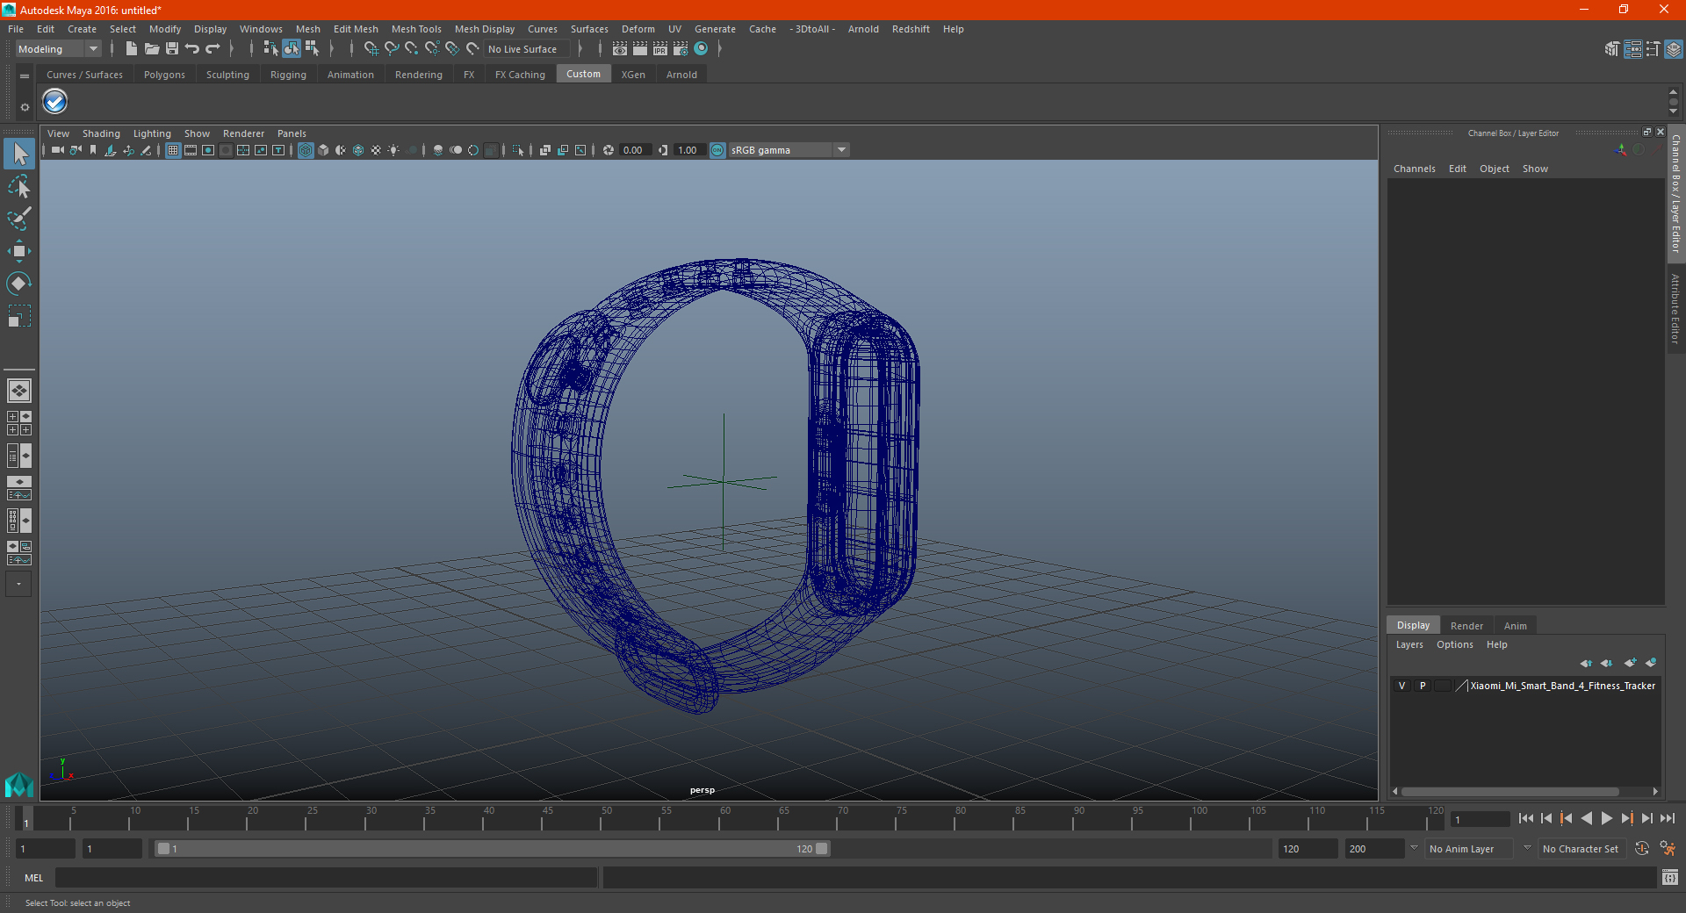The image size is (1686, 913).
Task: Expand collapsed status line section after redo
Action: (x=232, y=49)
